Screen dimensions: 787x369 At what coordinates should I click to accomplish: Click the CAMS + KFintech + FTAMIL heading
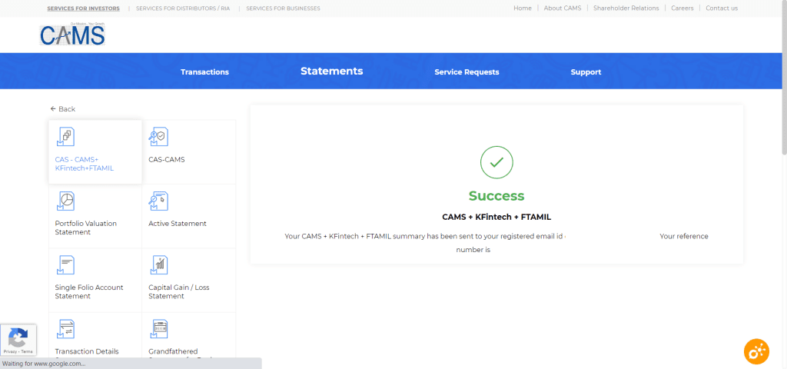pyautogui.click(x=496, y=217)
